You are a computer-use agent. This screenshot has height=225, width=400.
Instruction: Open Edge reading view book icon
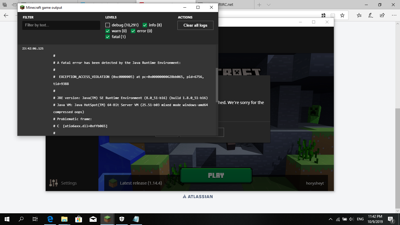coord(333,15)
